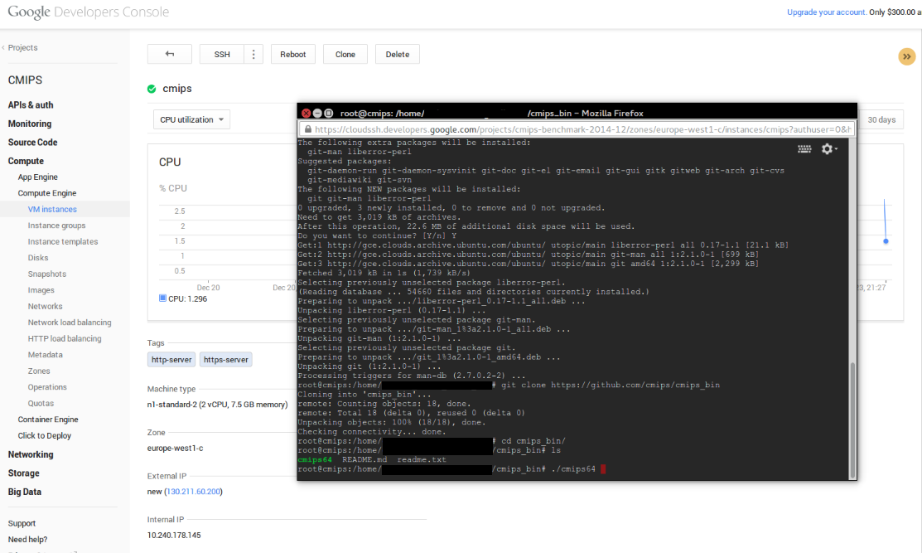The image size is (922, 553).
Task: Open the Support link
Action: (x=22, y=524)
